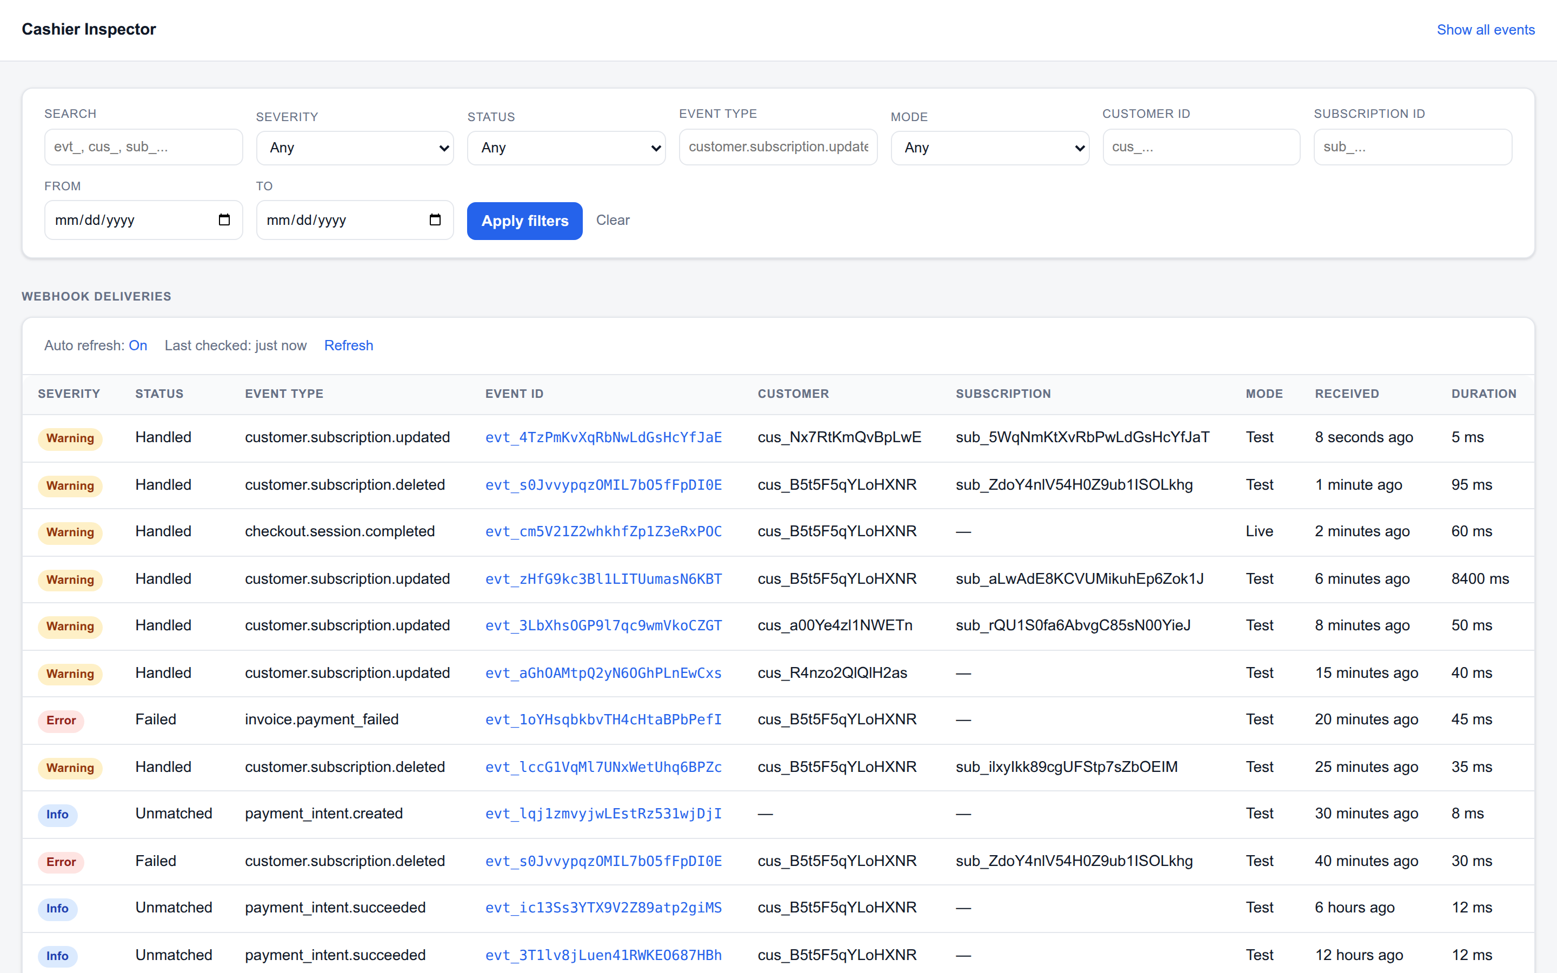Screen dimensions: 1557x973
Task: Refresh the webhook deliveries list
Action: tap(348, 345)
